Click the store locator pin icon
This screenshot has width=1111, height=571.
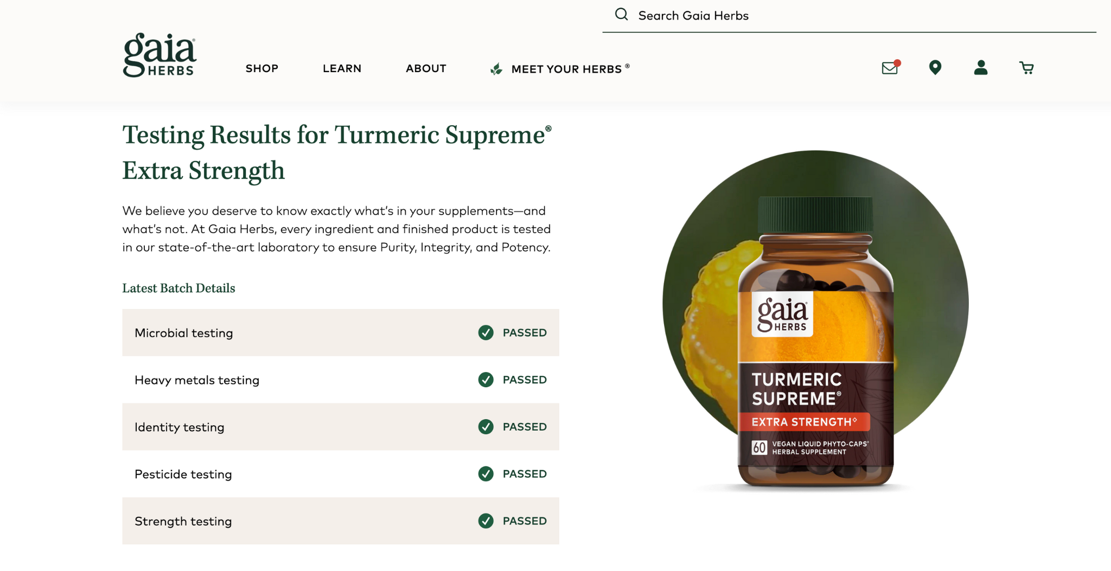[x=935, y=68]
